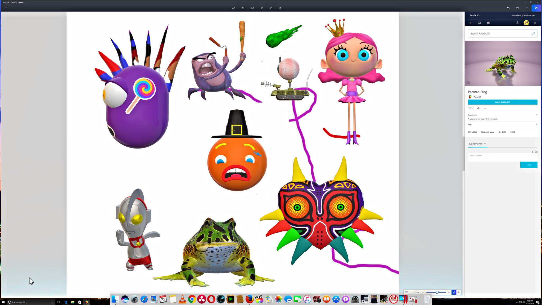Click the upload icon in Remix 3D

coord(517,23)
